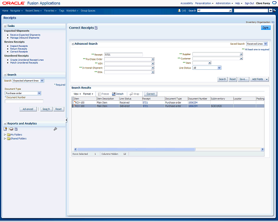
Task: Click the Correct button in results toolbar
Action: [150, 94]
